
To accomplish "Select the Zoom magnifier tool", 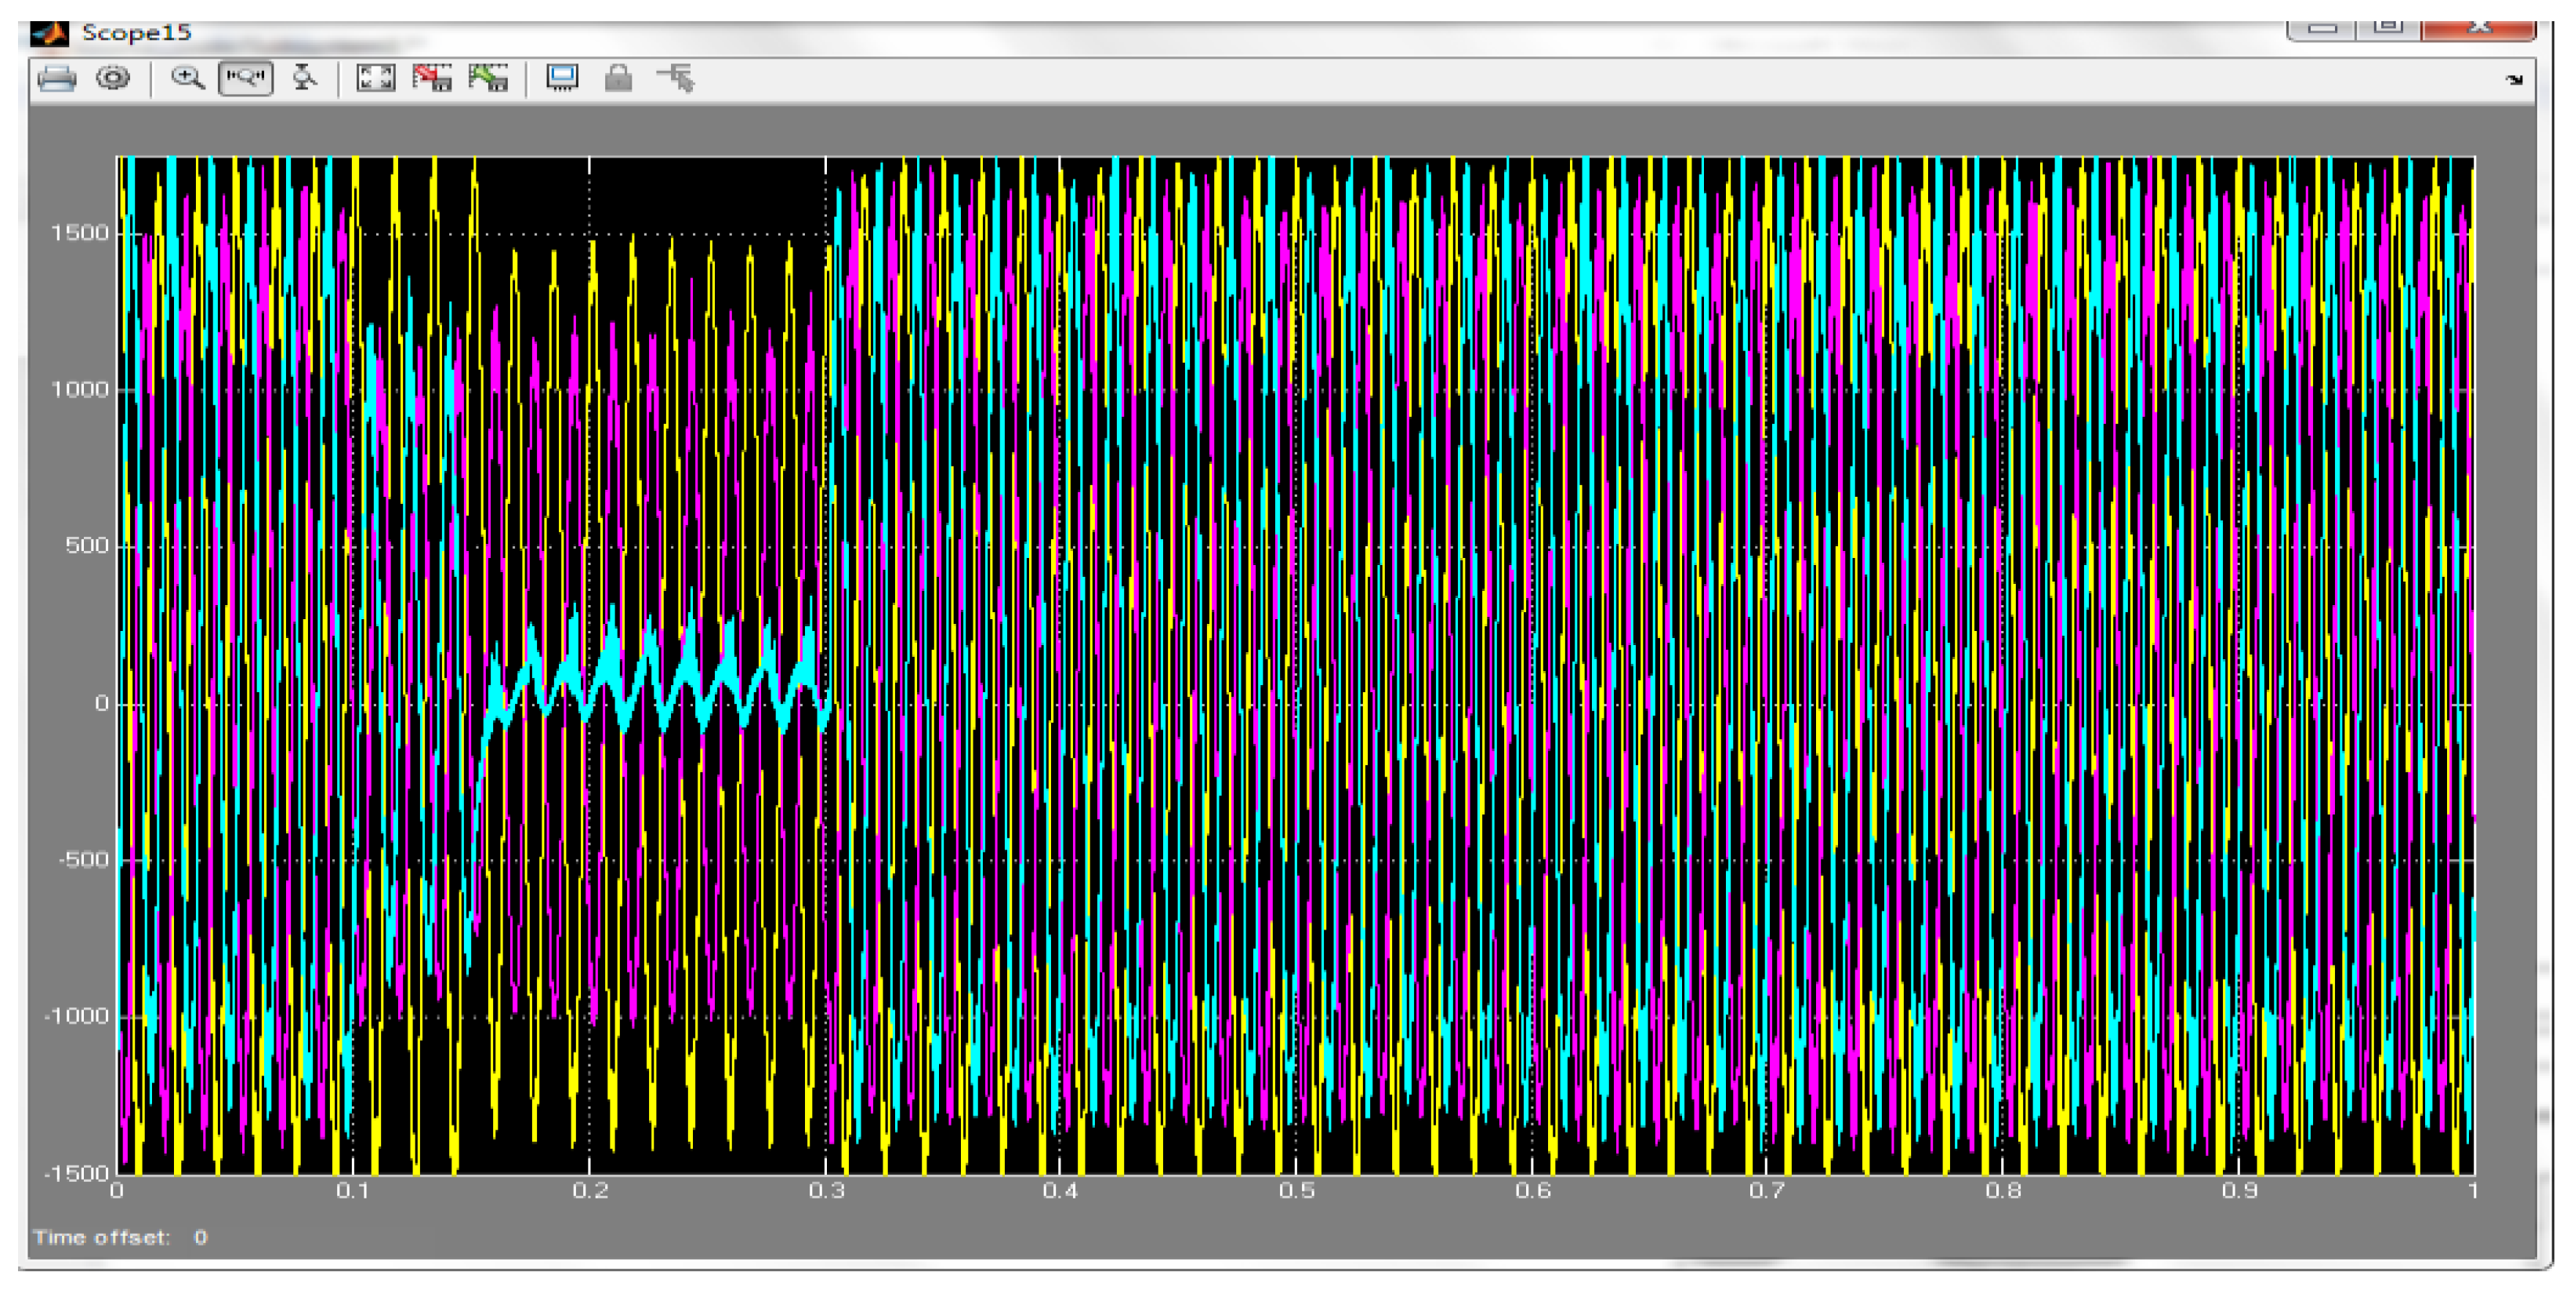I will pos(187,78).
